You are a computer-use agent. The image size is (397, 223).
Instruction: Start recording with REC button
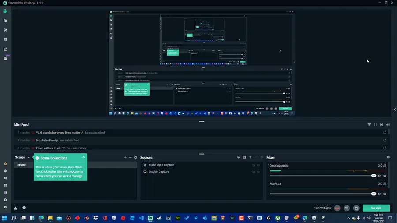[x=337, y=208]
